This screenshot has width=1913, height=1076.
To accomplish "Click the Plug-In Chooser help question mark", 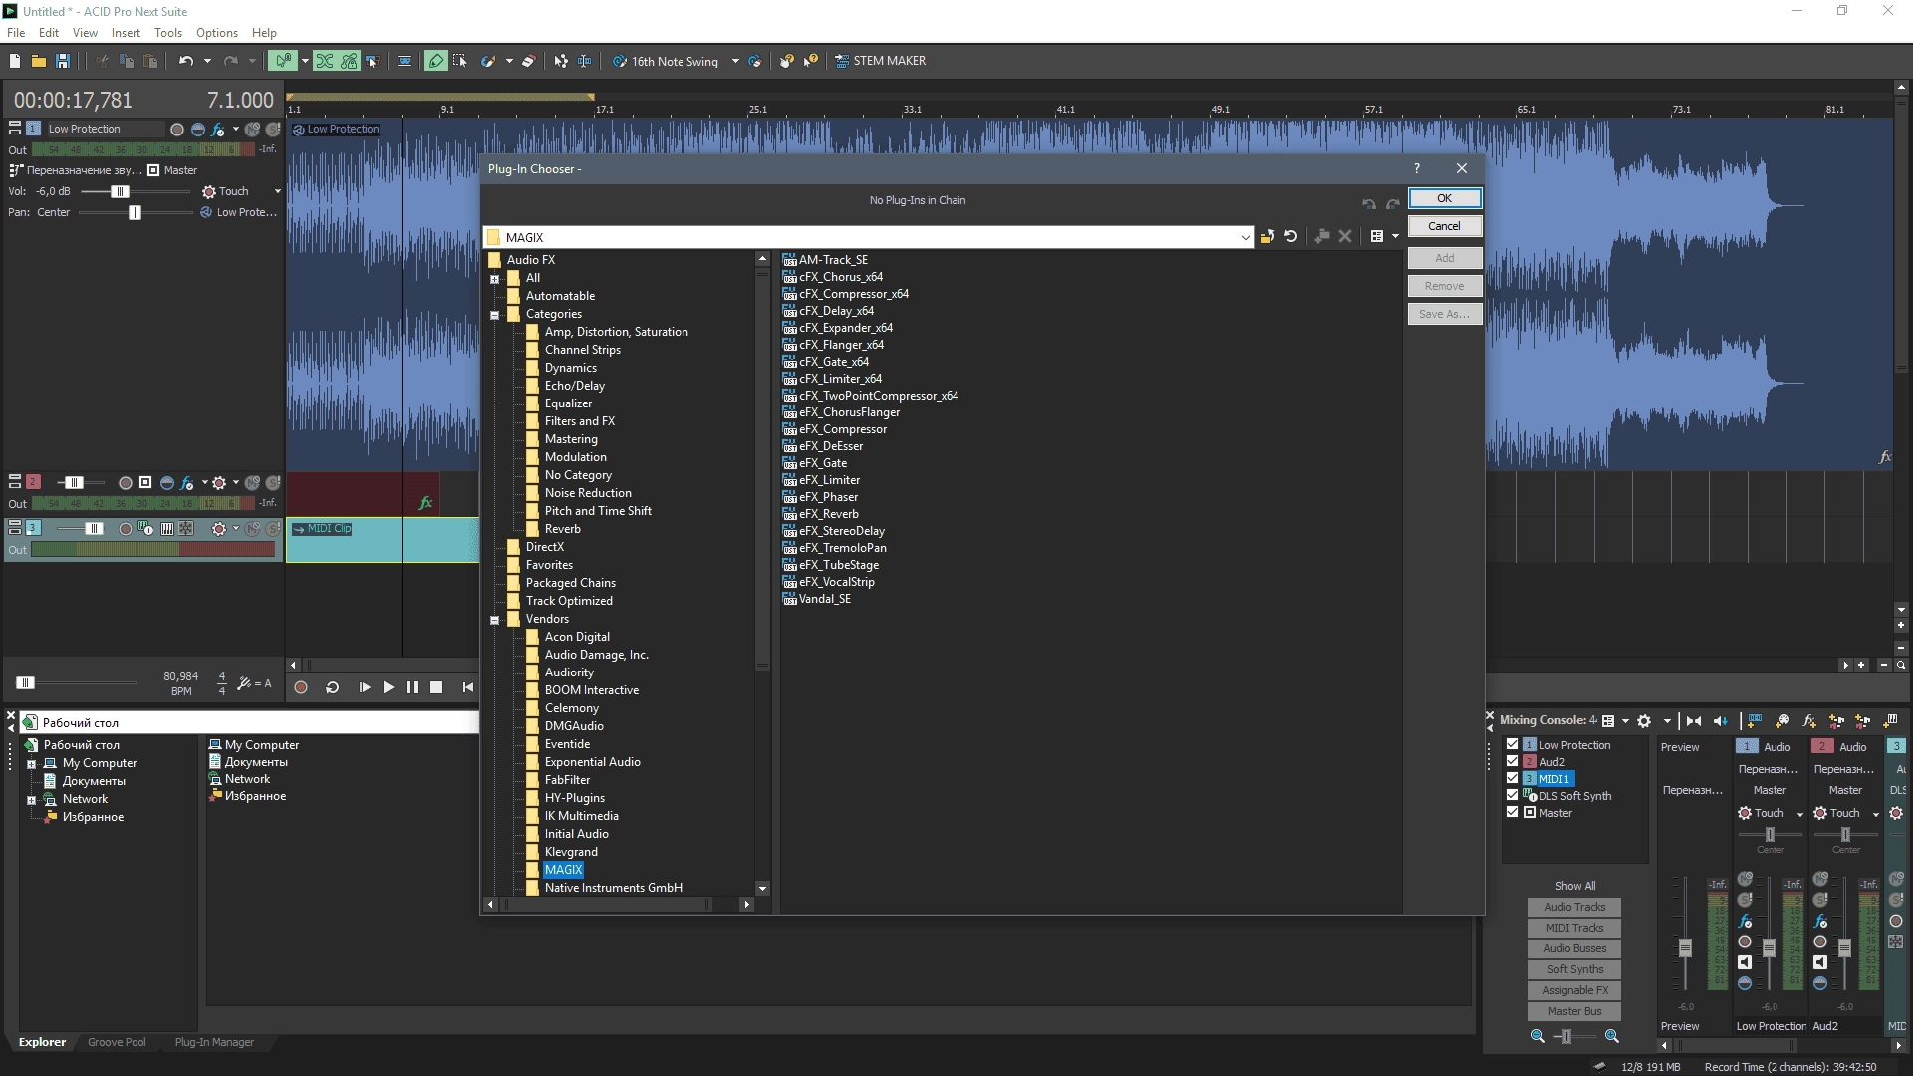I will click(x=1416, y=168).
